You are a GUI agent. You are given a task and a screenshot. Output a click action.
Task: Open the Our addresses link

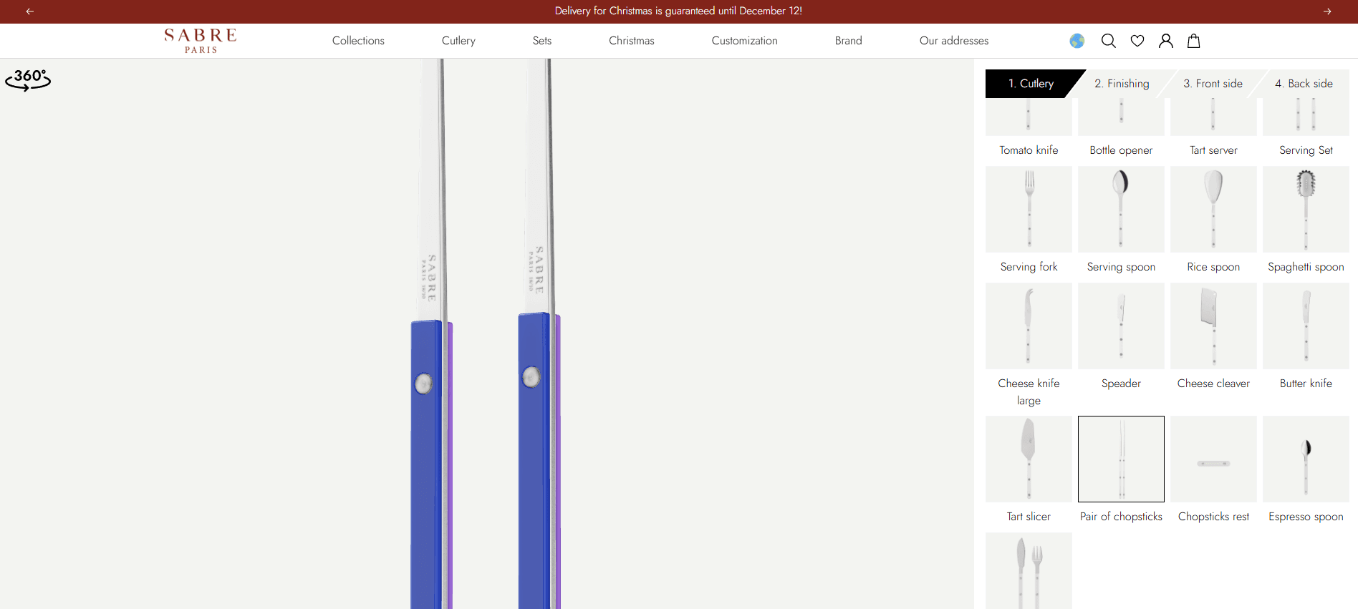pos(954,41)
